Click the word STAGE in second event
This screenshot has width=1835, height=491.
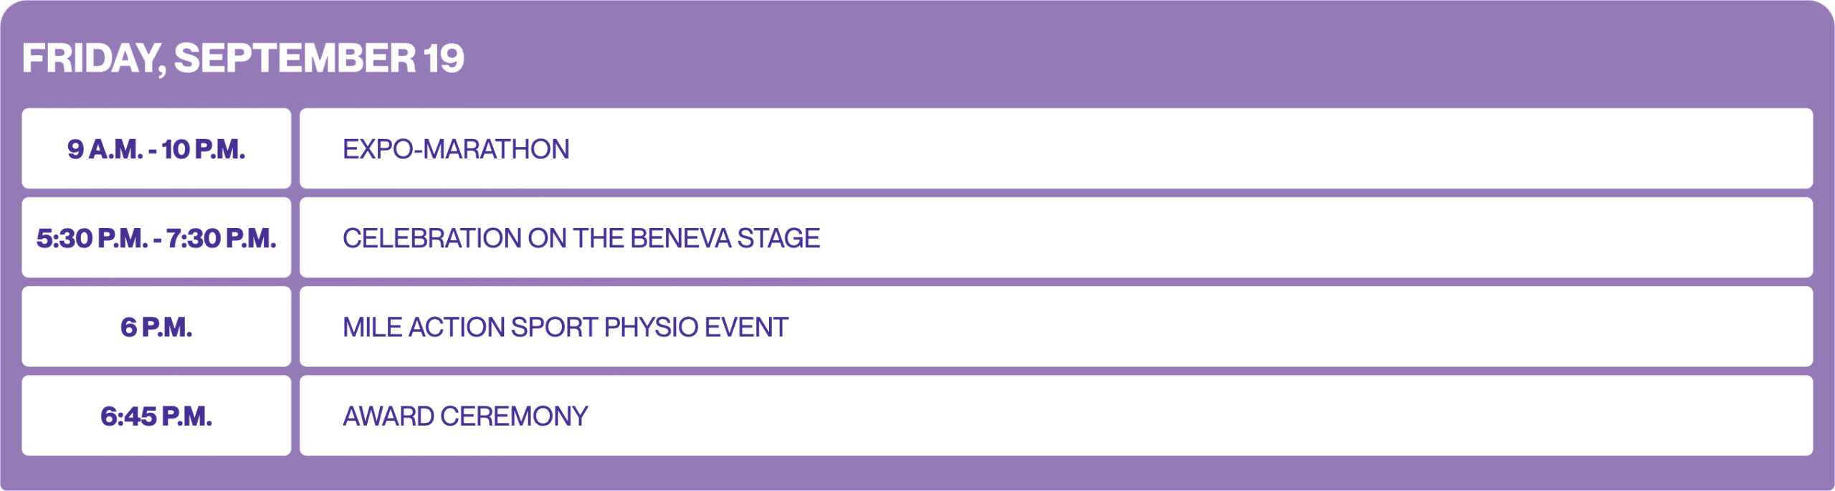point(778,238)
